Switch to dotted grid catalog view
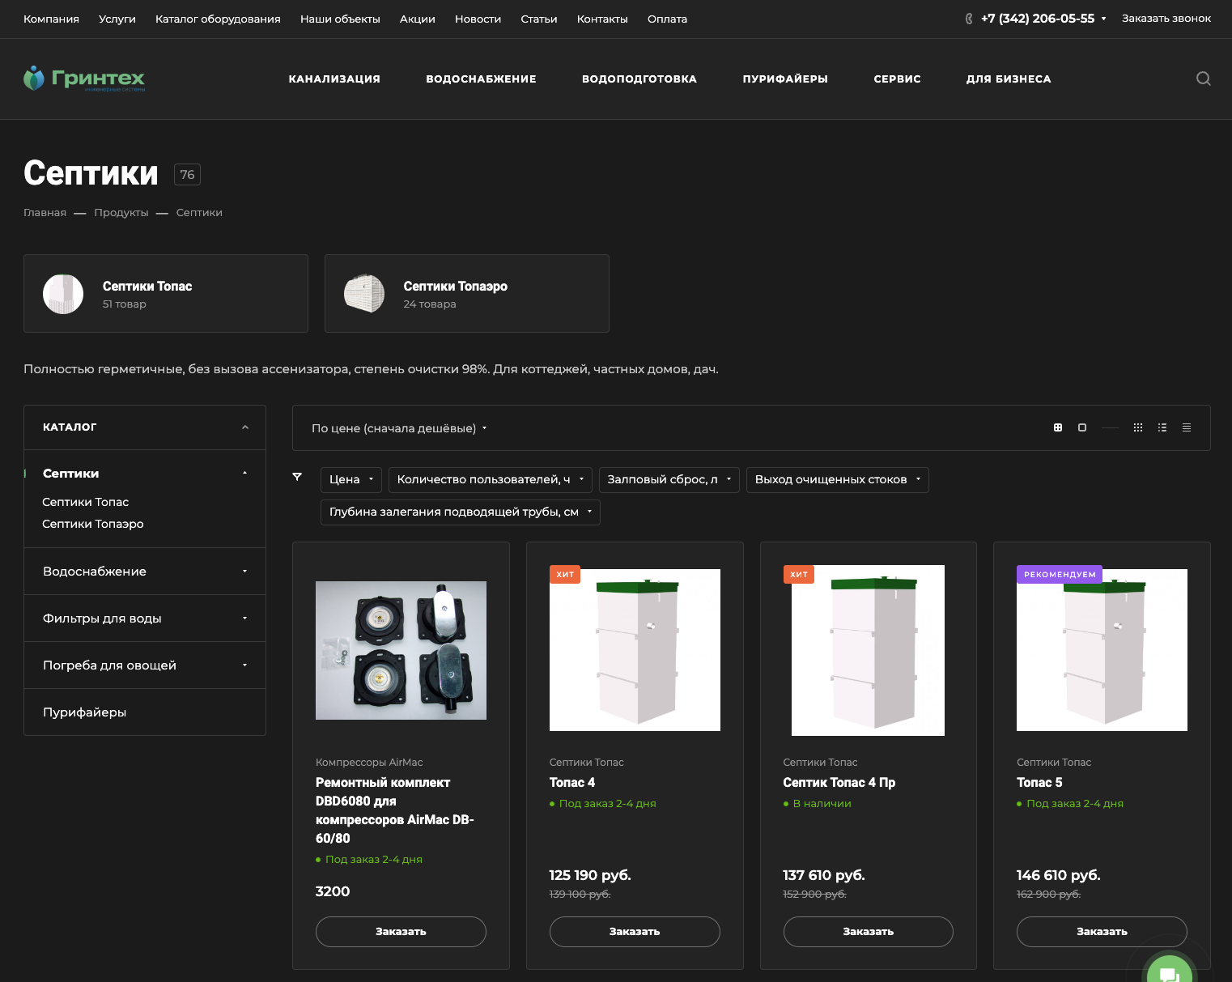The image size is (1232, 982). coord(1137,427)
